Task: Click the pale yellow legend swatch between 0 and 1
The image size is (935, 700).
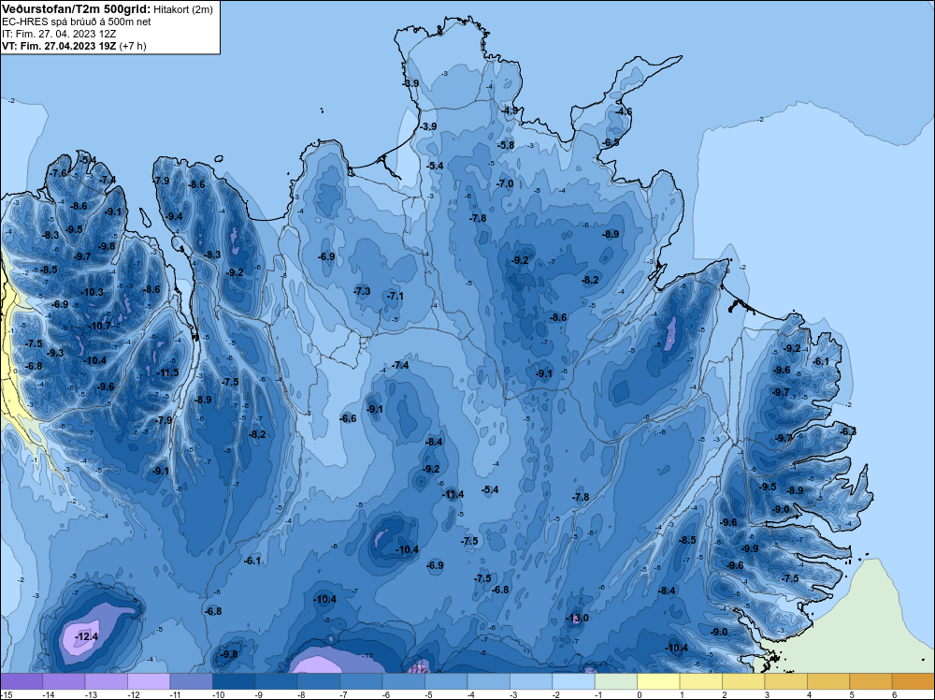Action: pyautogui.click(x=658, y=681)
